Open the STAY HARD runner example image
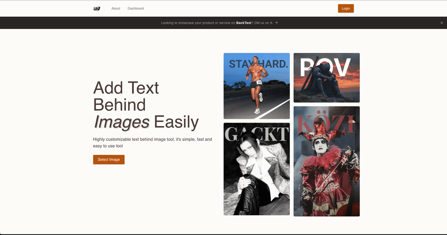The height and width of the screenshot is (235, 447). 257,86
